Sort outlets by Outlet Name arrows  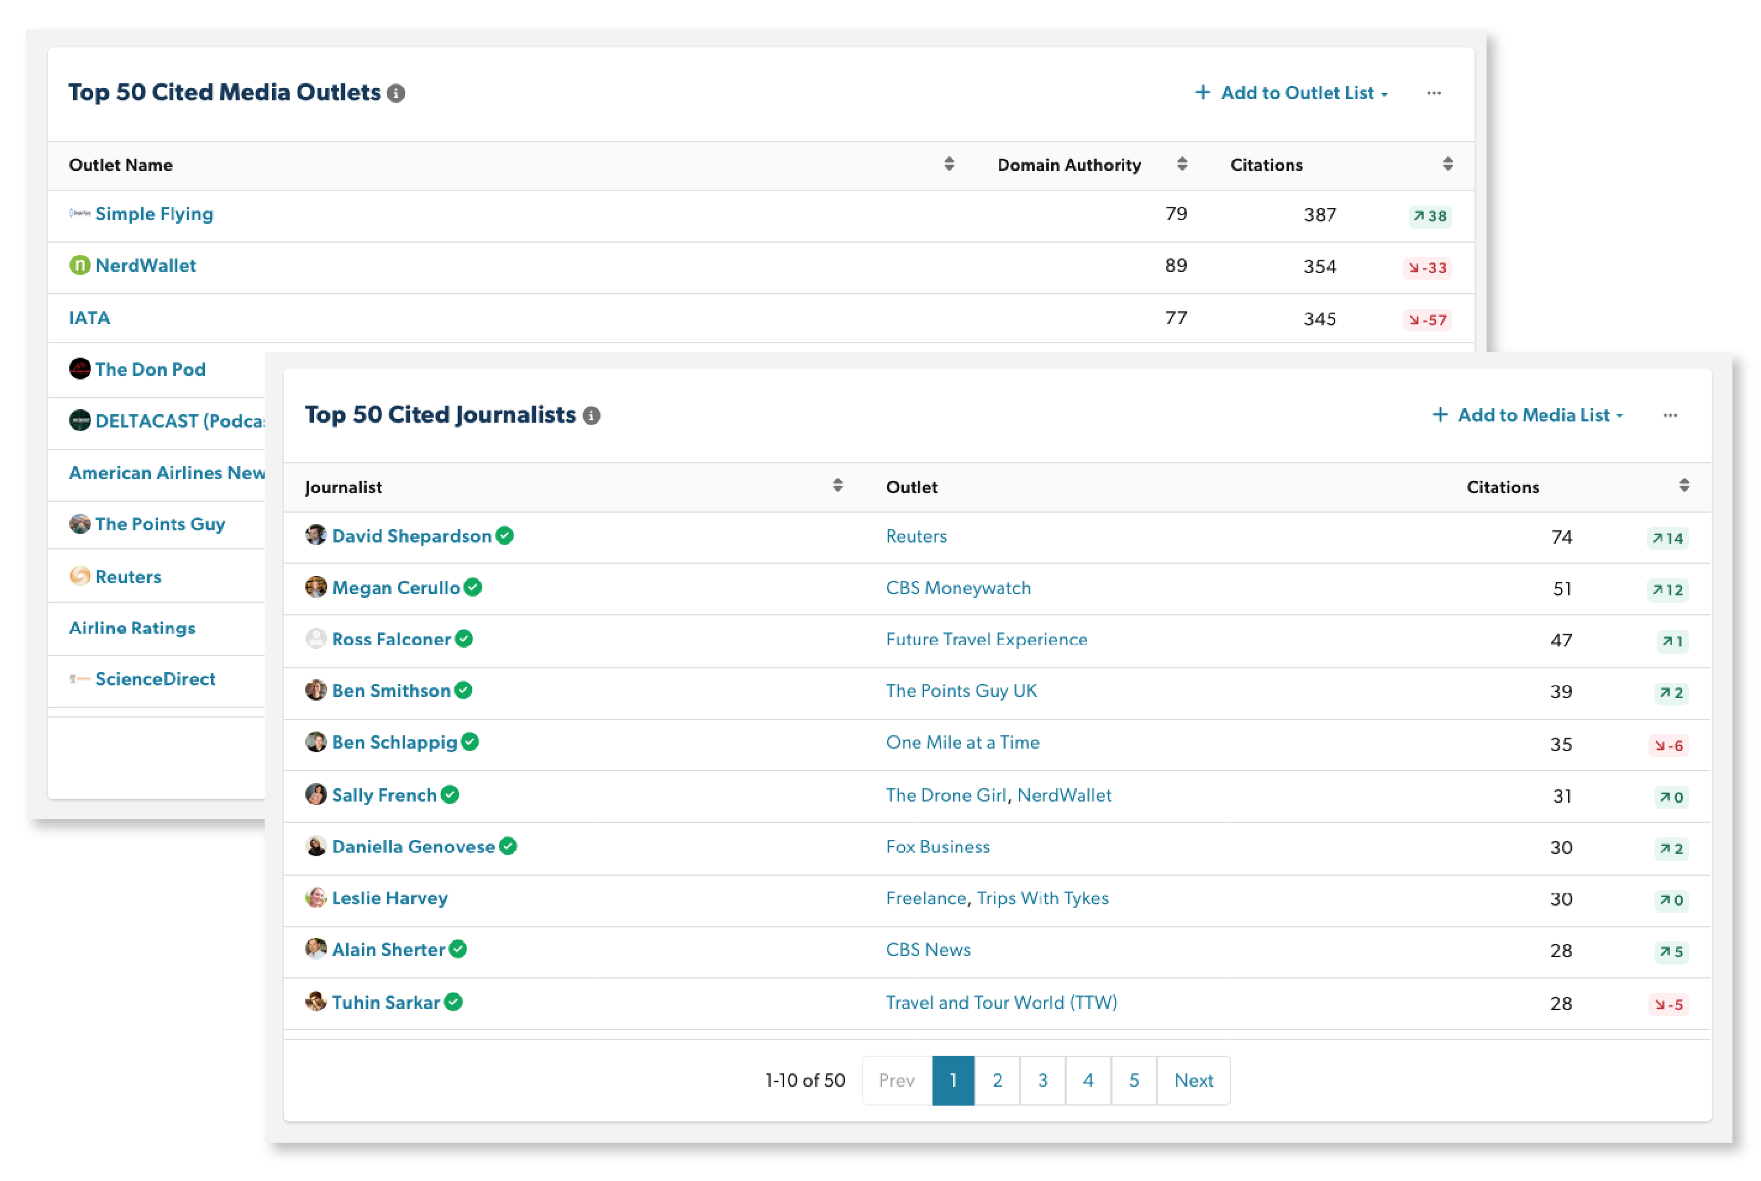click(949, 164)
